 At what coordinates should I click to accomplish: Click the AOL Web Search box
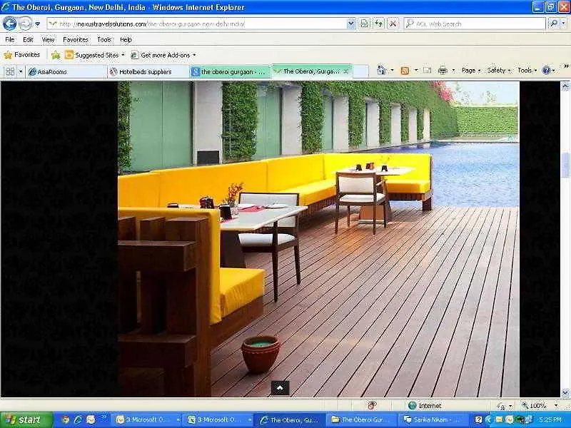pyautogui.click(x=475, y=24)
